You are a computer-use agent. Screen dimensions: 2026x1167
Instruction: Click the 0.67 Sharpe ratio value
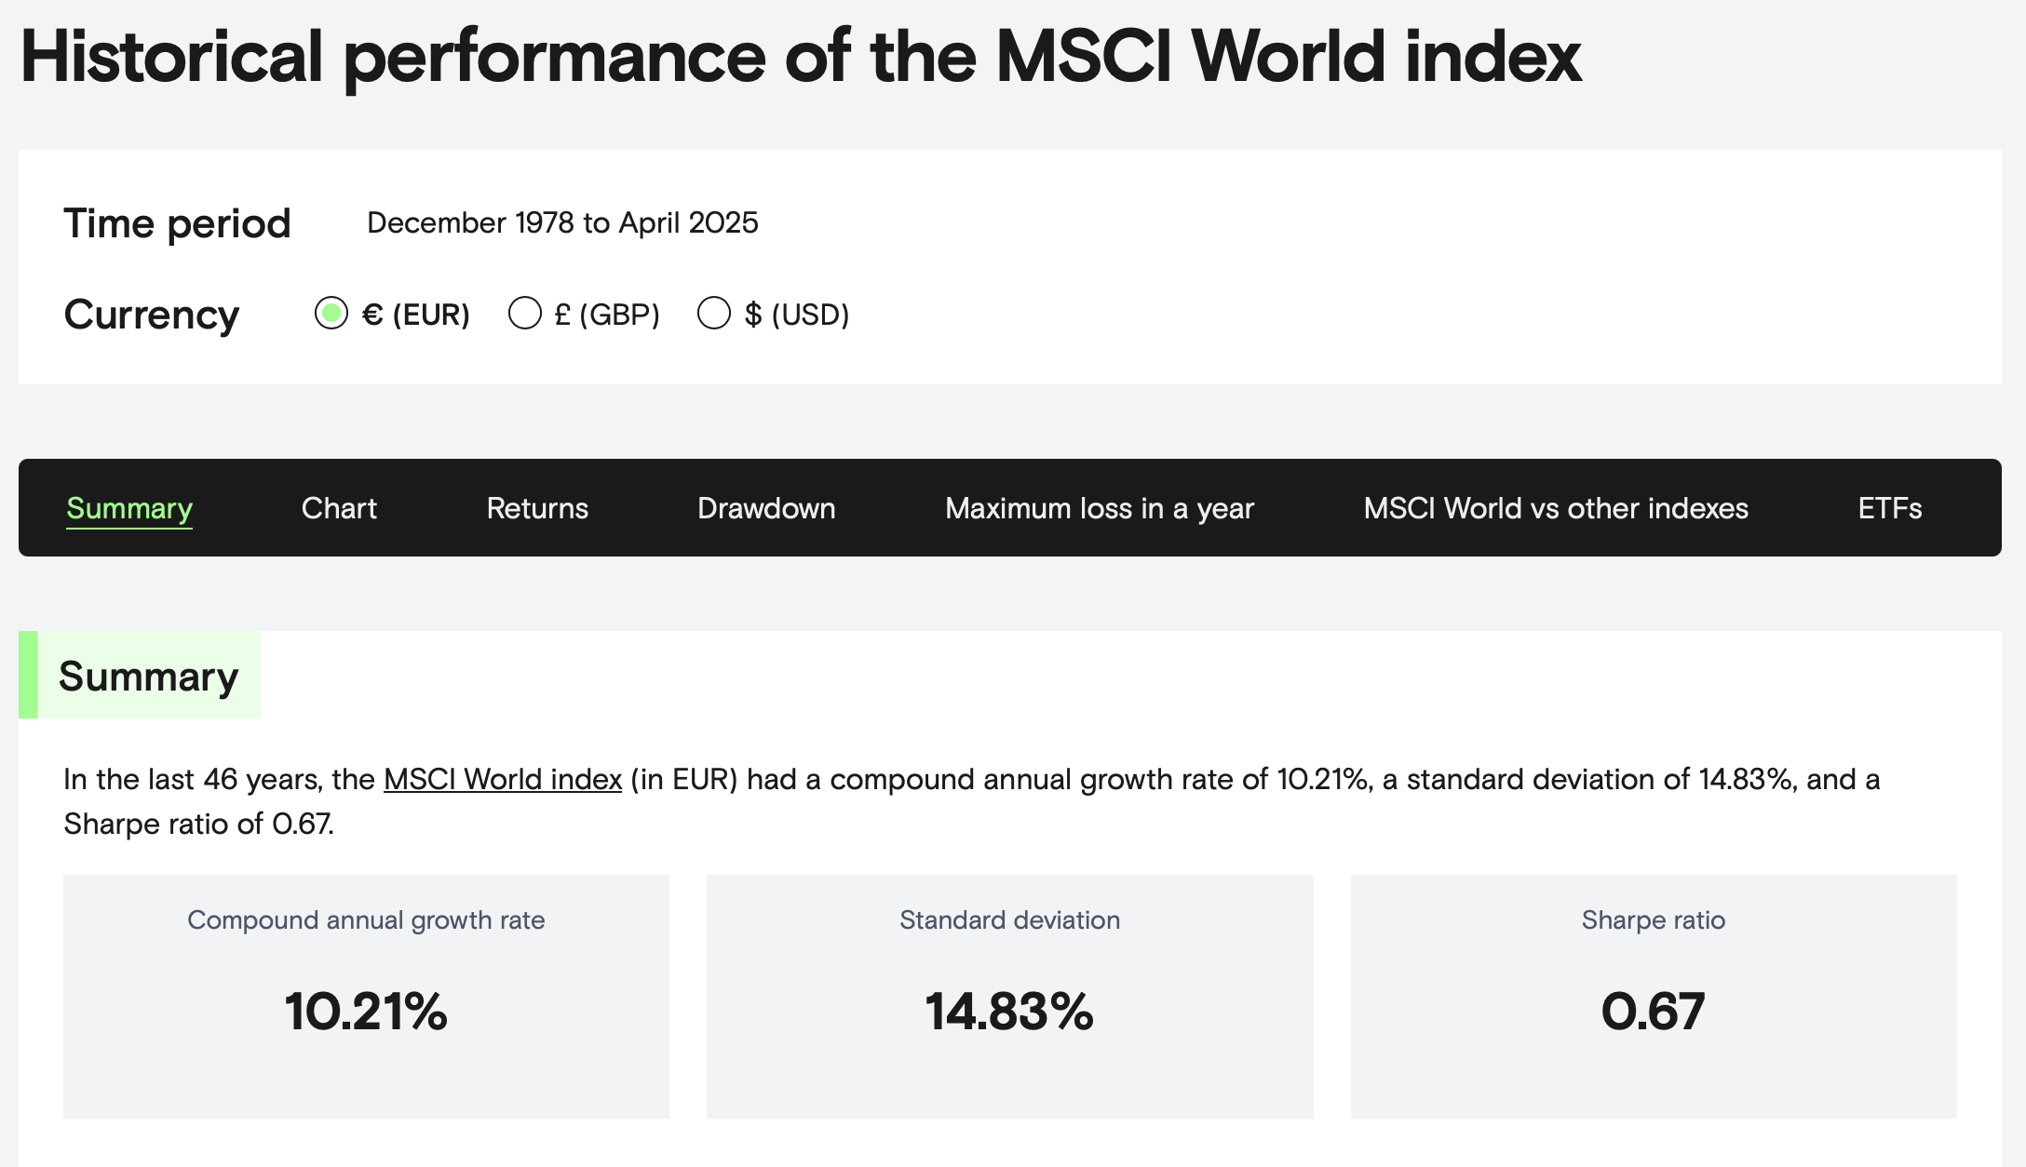click(1653, 1012)
